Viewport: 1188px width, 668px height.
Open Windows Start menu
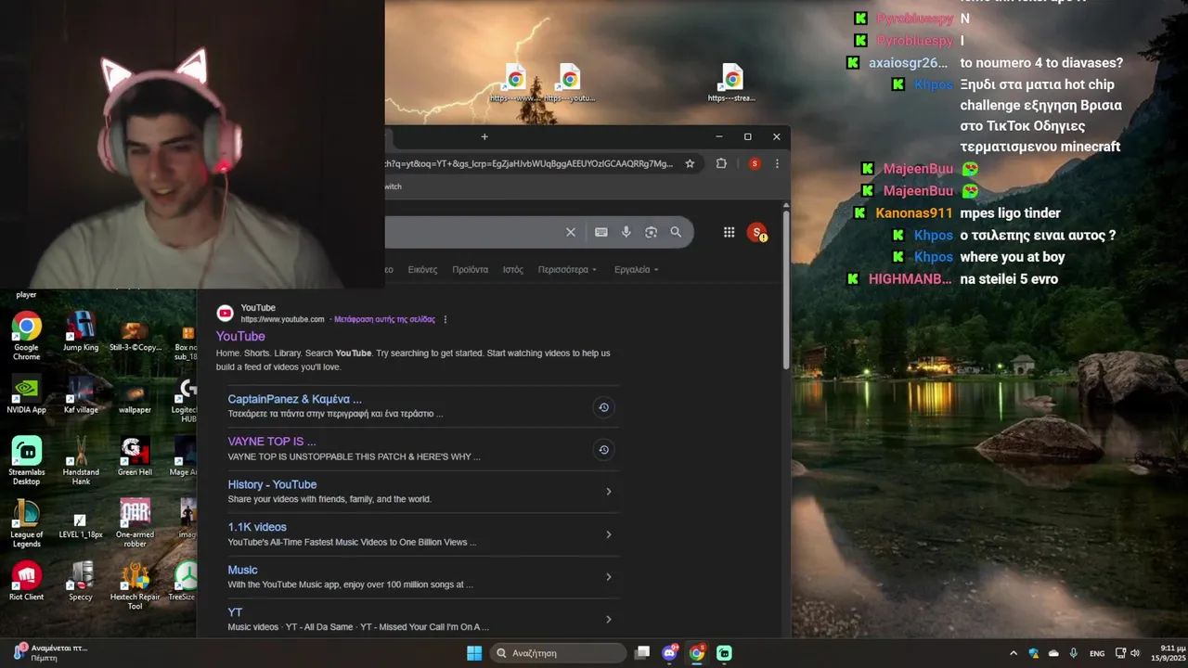click(473, 653)
